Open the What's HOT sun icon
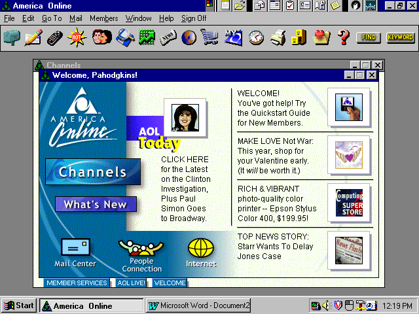Screen dimensions: 419x314 pyautogui.click(x=77, y=37)
